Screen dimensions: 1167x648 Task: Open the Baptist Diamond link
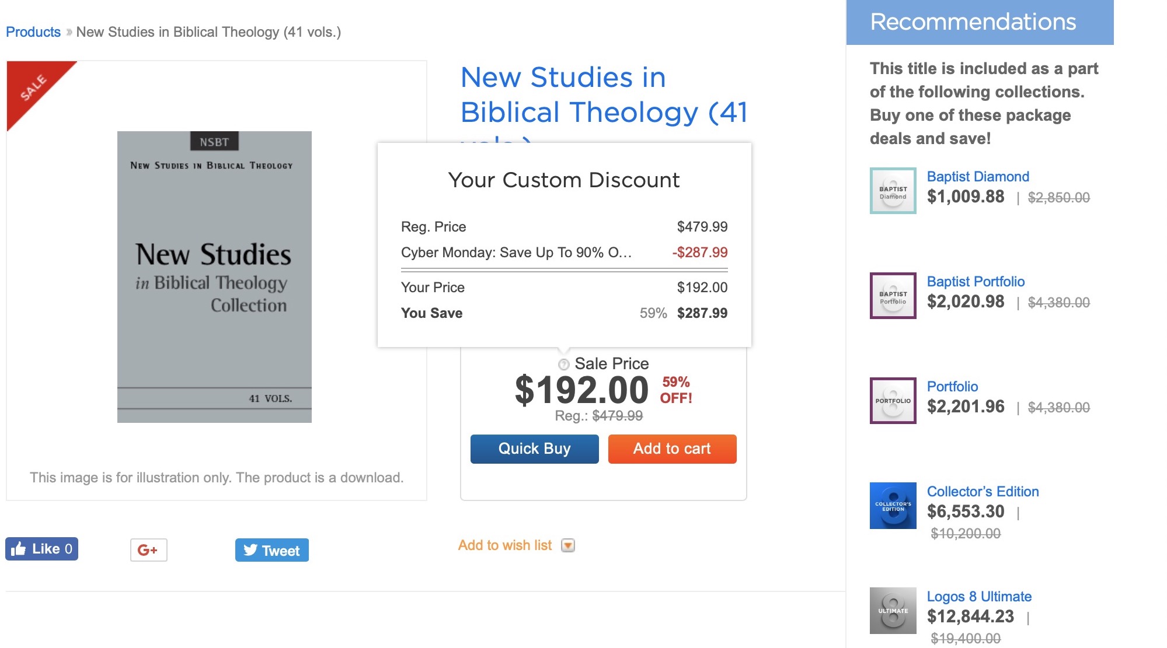click(978, 177)
